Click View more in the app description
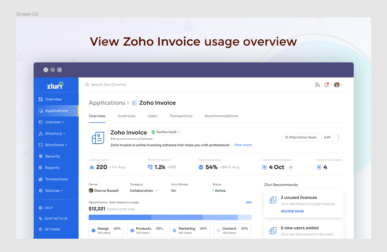 (x=243, y=145)
